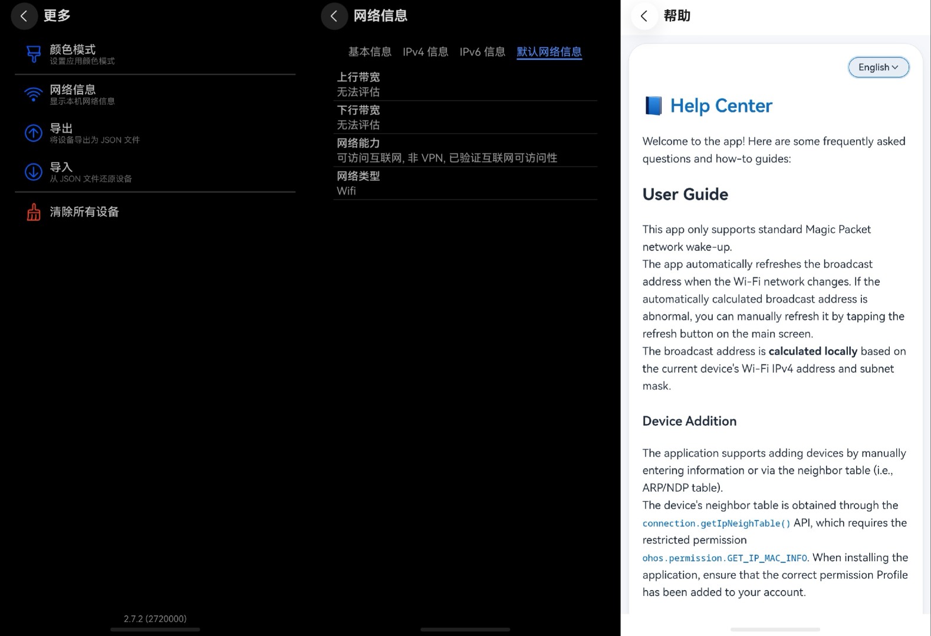
Task: Switch to 基本信息 tab
Action: [x=370, y=52]
